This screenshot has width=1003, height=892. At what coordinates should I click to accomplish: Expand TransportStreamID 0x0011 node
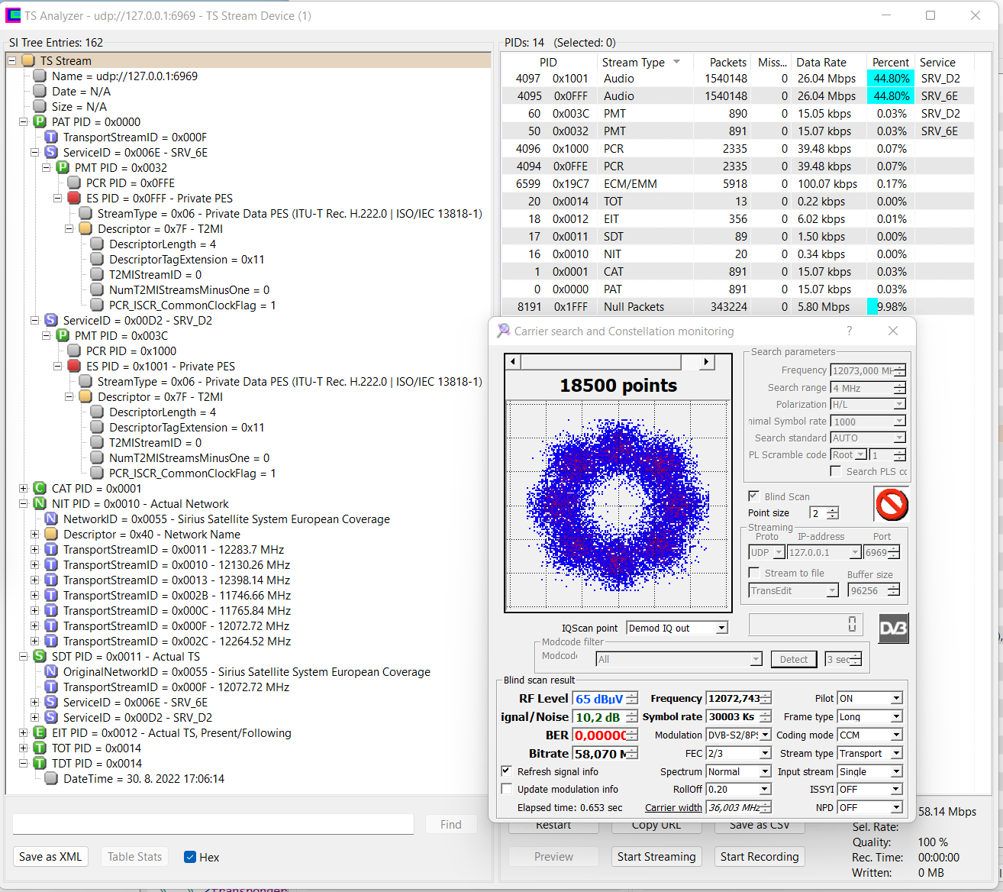[34, 550]
